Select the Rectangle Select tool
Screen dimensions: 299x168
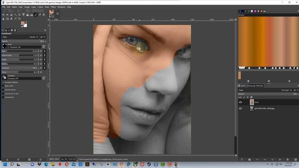7,14
